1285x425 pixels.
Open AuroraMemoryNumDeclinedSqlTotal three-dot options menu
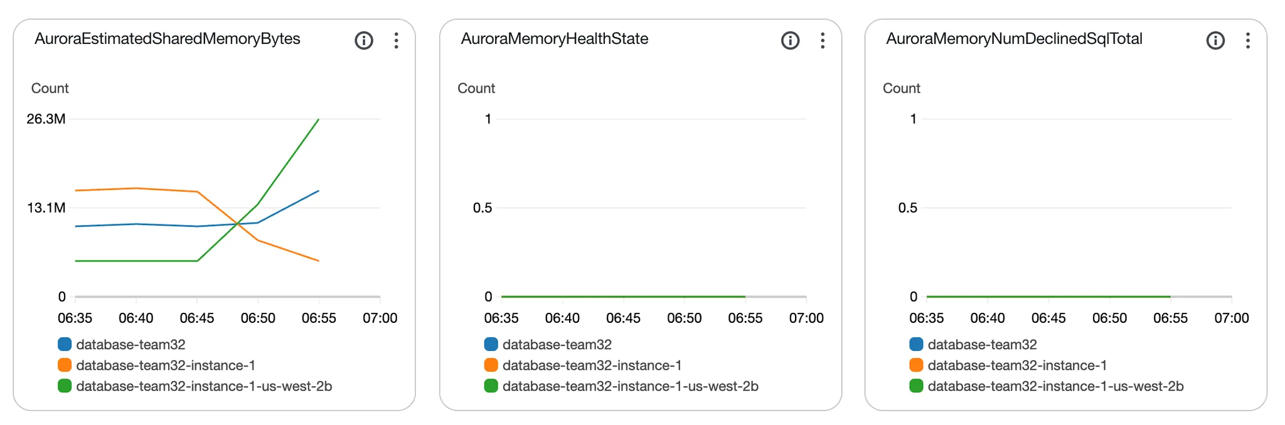coord(1247,41)
